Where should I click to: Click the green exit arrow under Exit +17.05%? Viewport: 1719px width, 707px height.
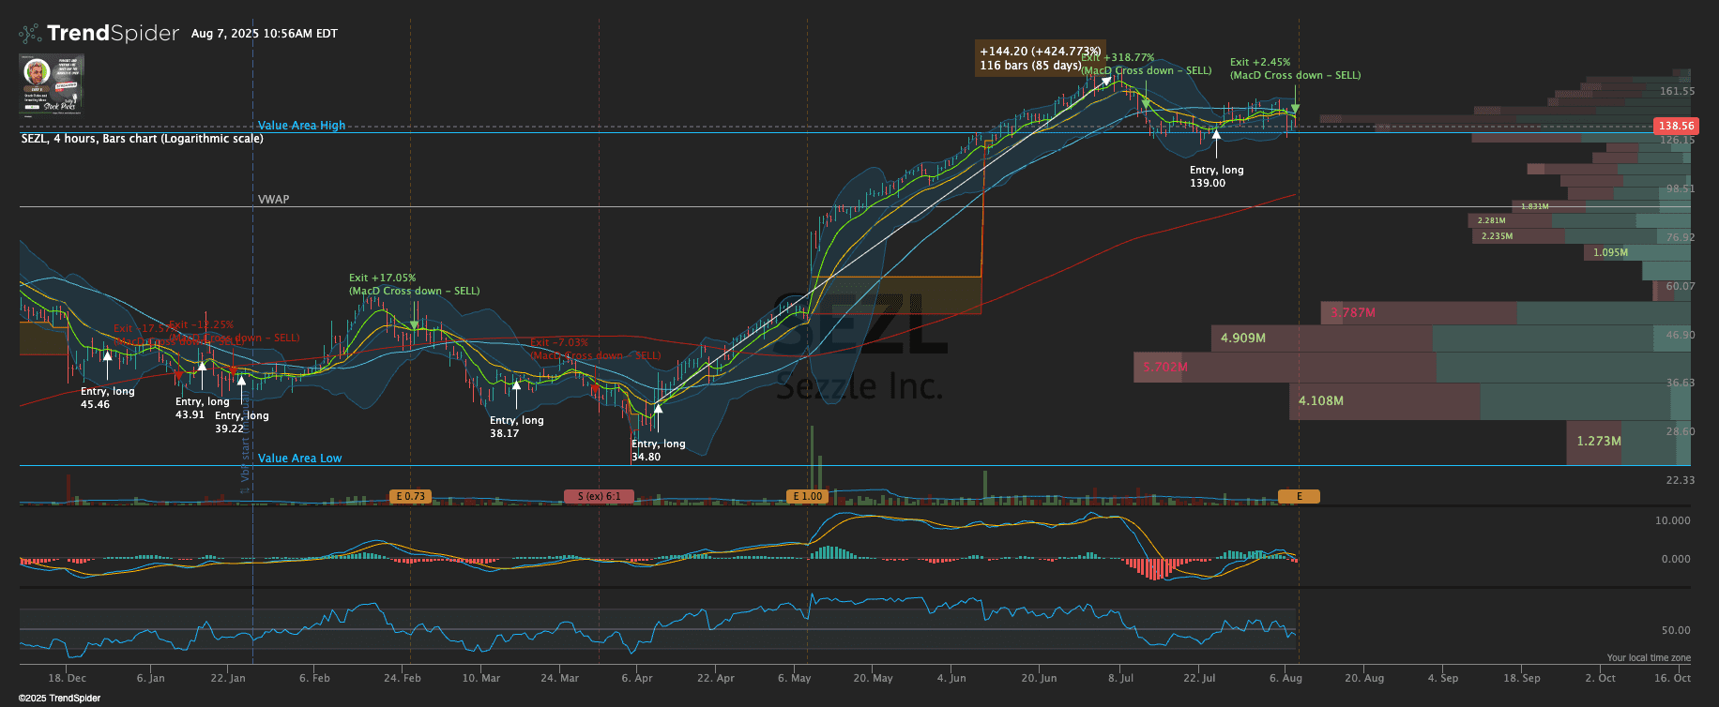[x=414, y=326]
